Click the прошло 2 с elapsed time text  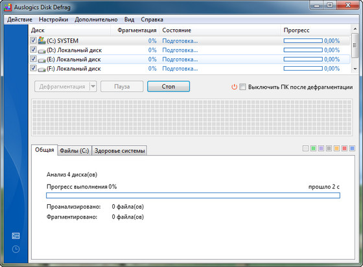pos(324,187)
